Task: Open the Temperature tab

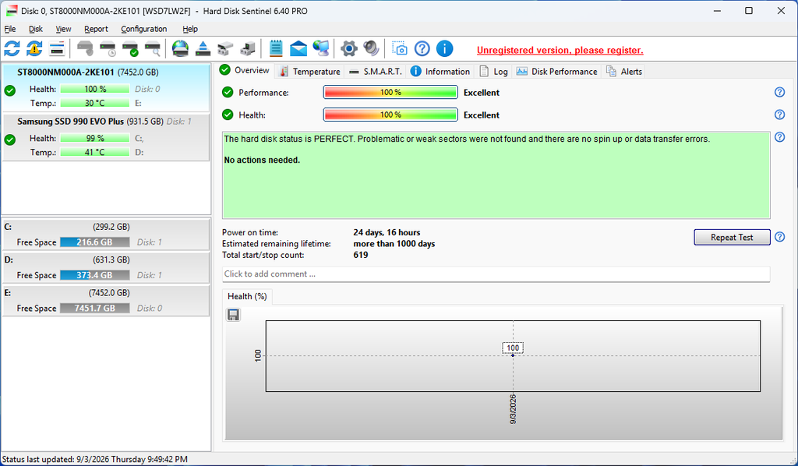Action: [310, 71]
